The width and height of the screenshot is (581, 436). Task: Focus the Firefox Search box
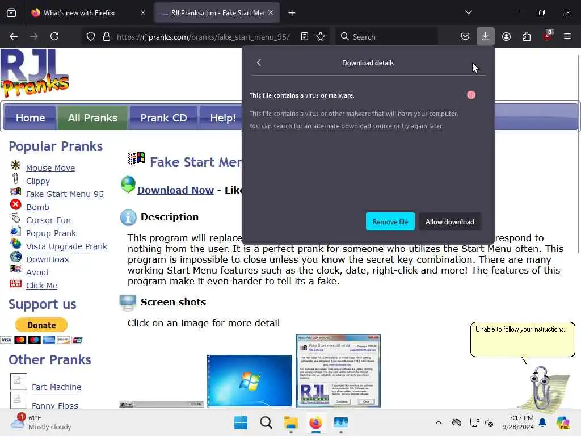(x=386, y=37)
